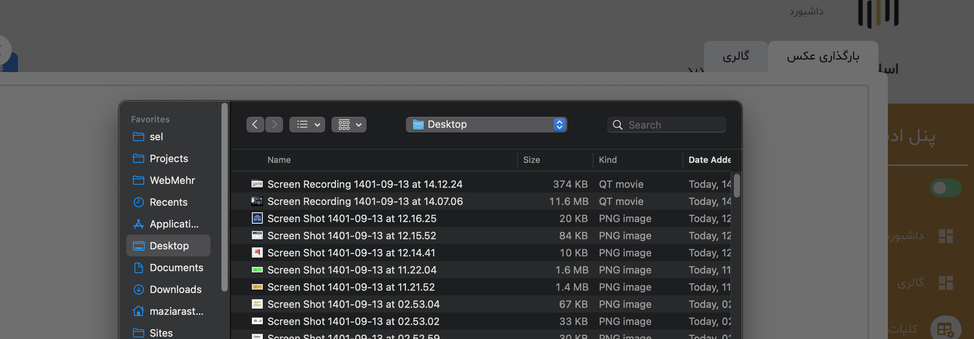Select the WebMehr folder in Favorites
Viewport: 974px width, 339px height.
point(172,180)
